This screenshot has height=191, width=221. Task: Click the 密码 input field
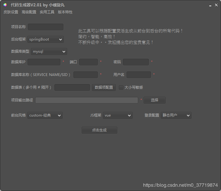[136, 62]
